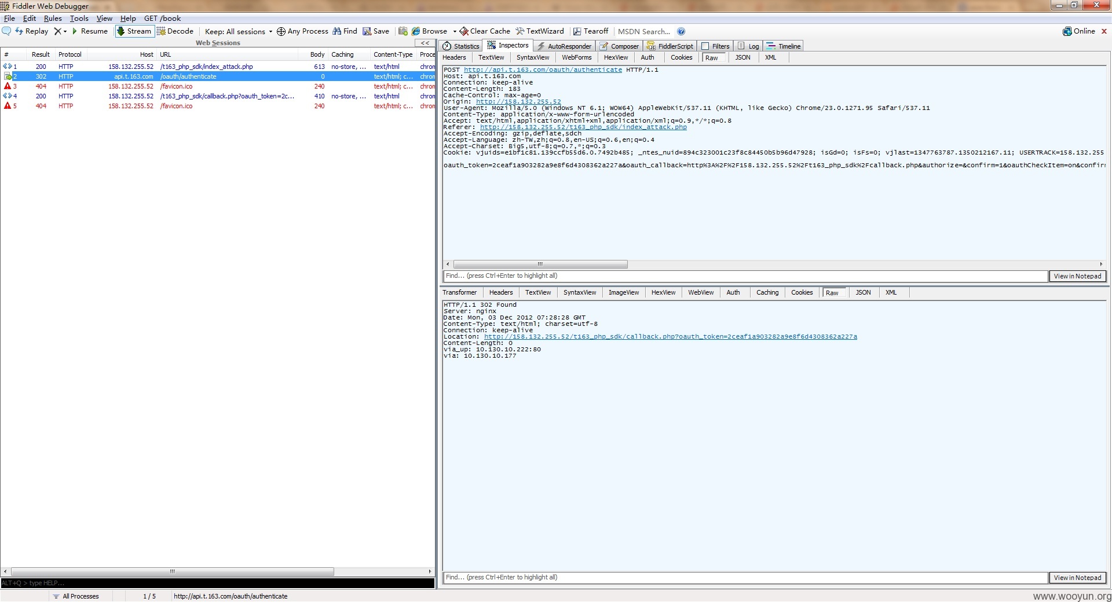Click the comment balloon icon in toolbar
This screenshot has height=602, width=1112.
click(x=7, y=31)
